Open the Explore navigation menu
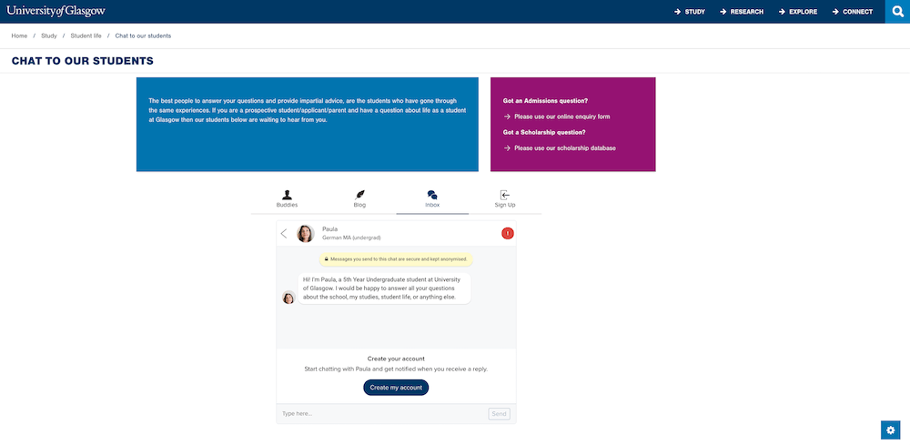Viewport: 910px width, 445px height. 798,12
